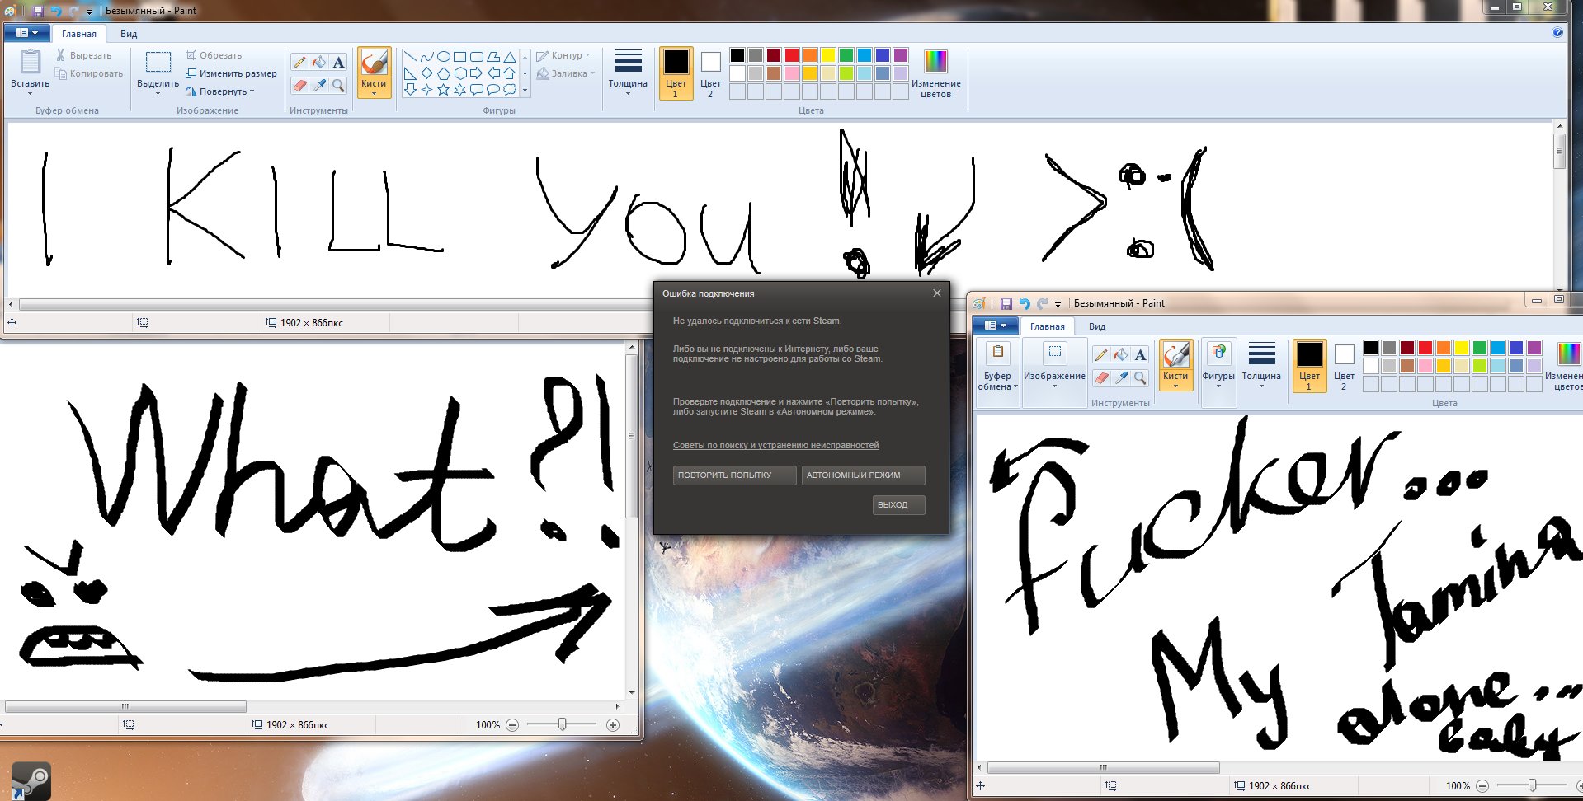
Task: Pick the Oval shape in shapes gallery
Action: (x=443, y=57)
